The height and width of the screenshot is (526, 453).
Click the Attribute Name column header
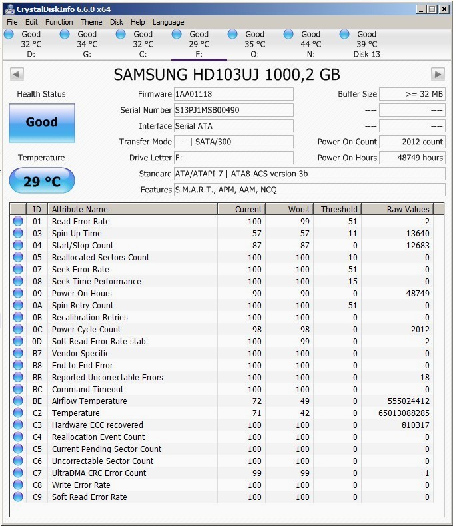pos(133,209)
